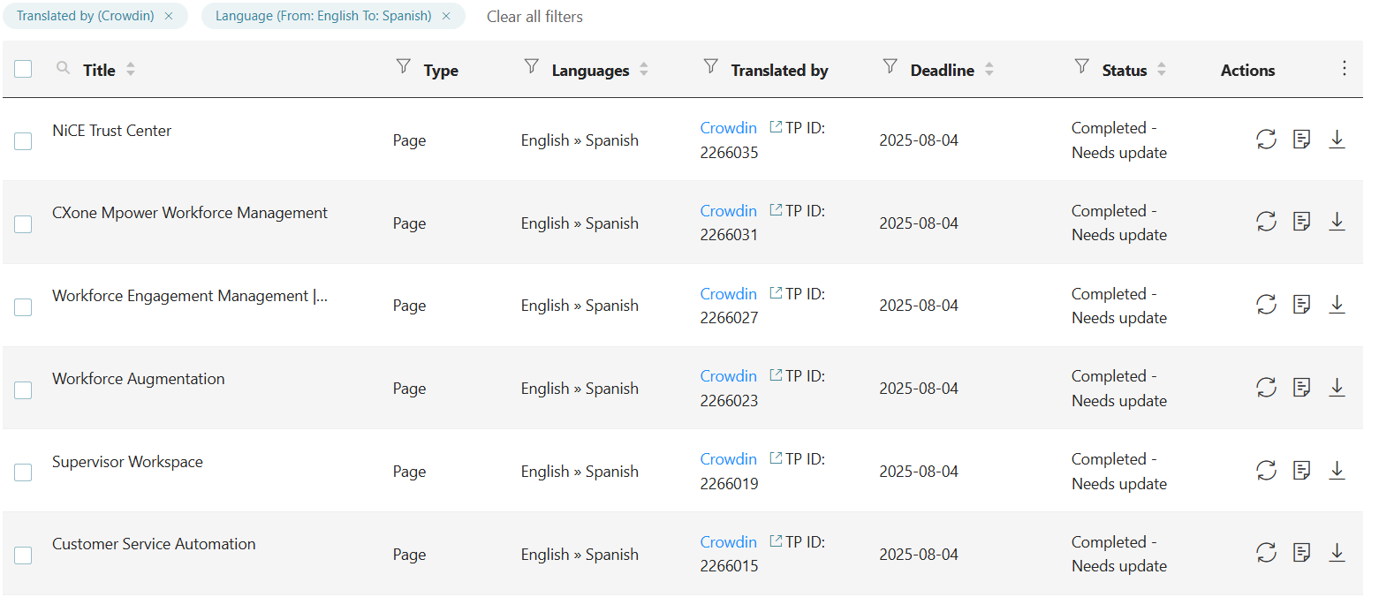Open Crowdin link in Workforce Augmentation row
This screenshot has height=597, width=1379.
tap(728, 376)
